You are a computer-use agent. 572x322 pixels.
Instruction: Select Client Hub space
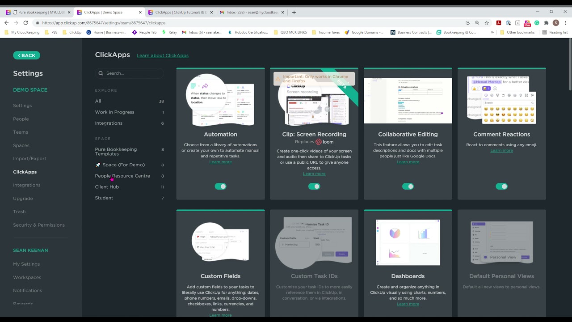point(129,187)
